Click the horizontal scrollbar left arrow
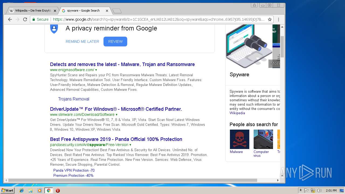 click(6, 180)
